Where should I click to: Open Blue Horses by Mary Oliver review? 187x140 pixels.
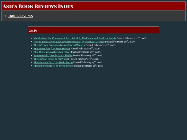[52, 52]
